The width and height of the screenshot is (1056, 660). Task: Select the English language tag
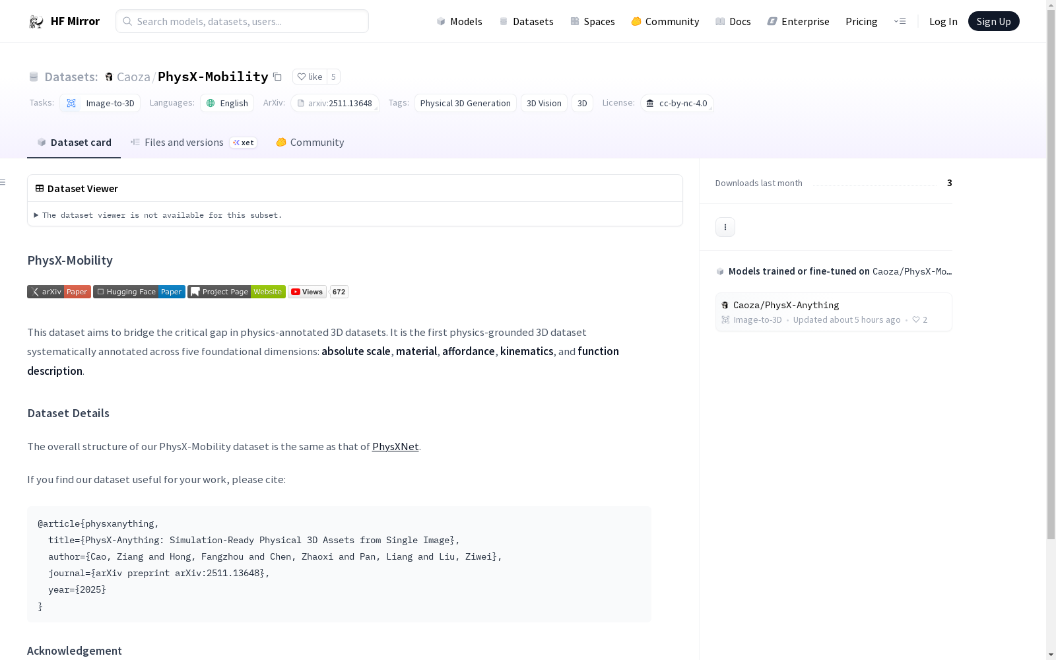click(x=227, y=103)
